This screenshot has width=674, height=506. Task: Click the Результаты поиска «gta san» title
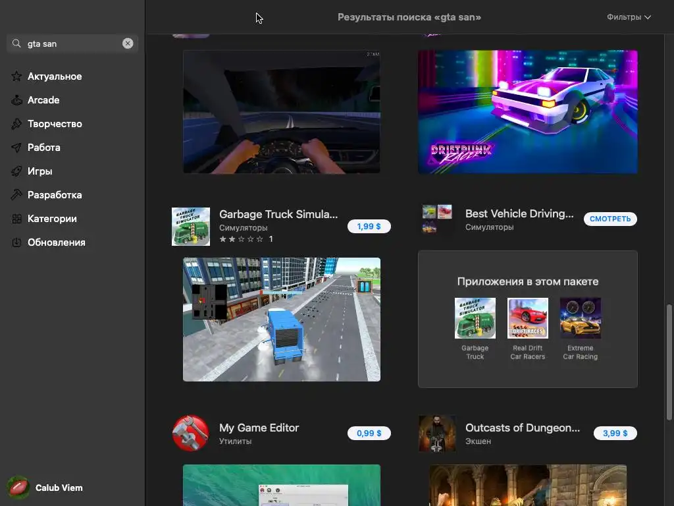pos(409,17)
